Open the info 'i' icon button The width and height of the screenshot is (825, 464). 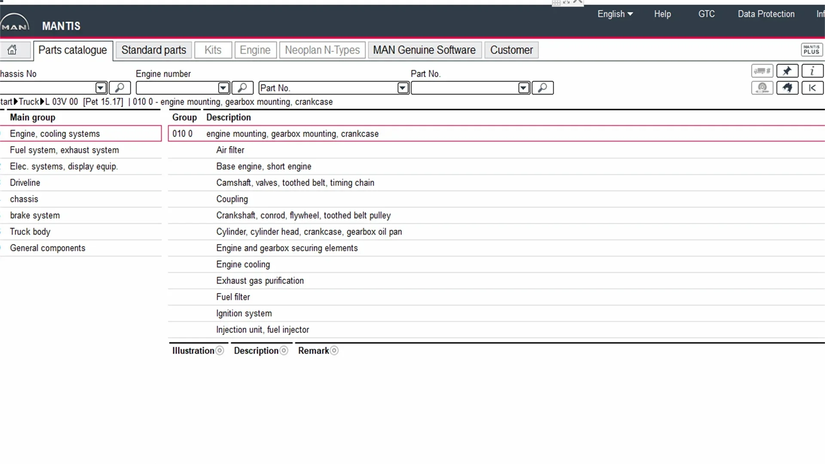[x=812, y=71]
